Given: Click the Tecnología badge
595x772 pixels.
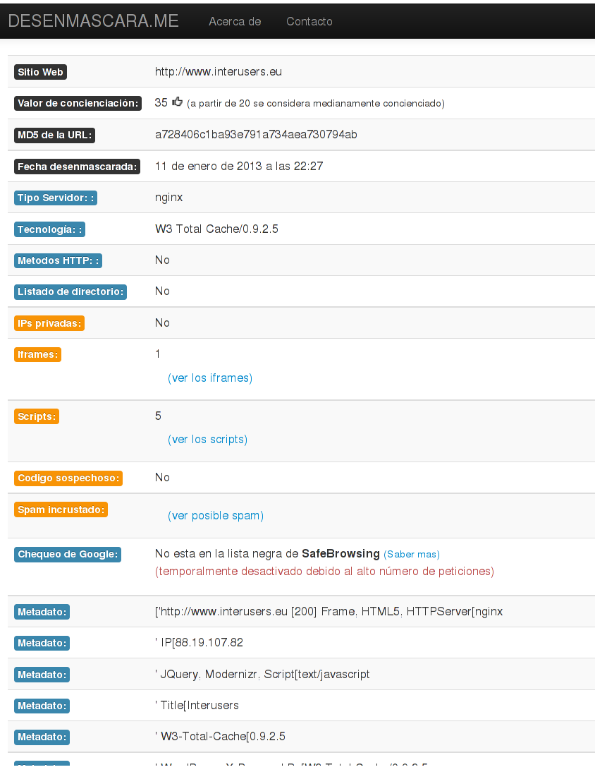Looking at the screenshot, I should click(x=49, y=229).
